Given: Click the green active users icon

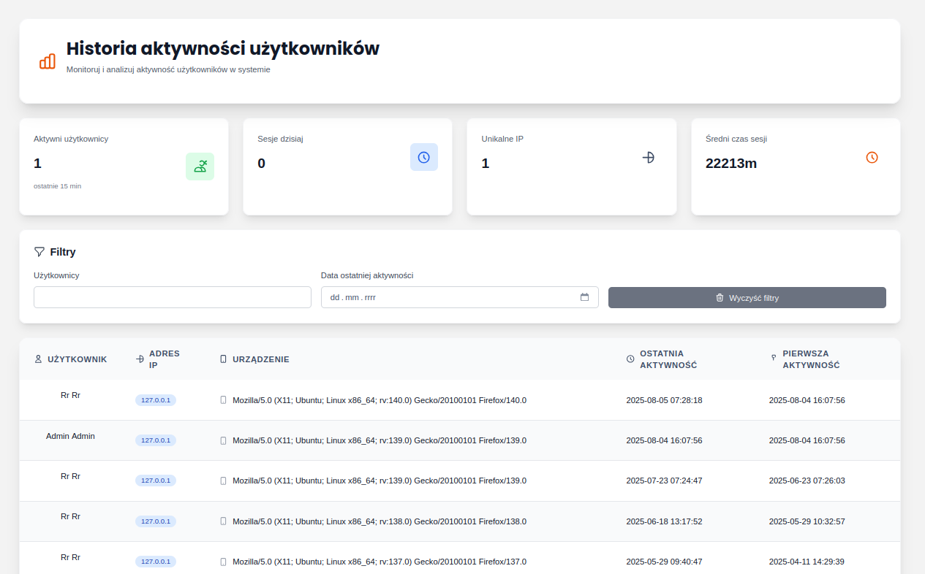Looking at the screenshot, I should pyautogui.click(x=200, y=167).
